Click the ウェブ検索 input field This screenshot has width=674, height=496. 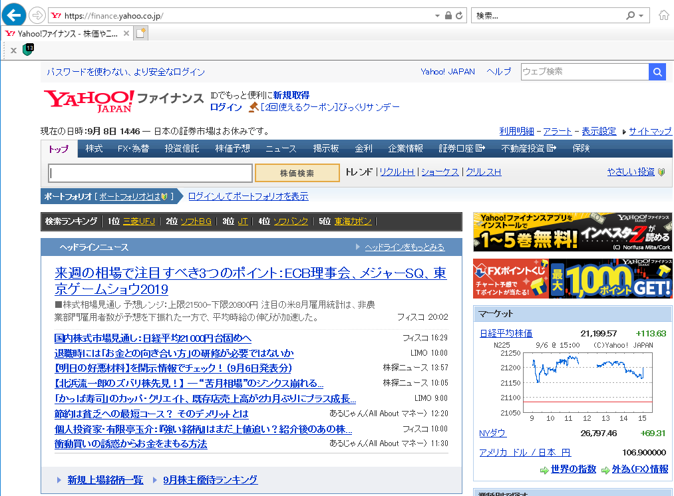click(585, 72)
